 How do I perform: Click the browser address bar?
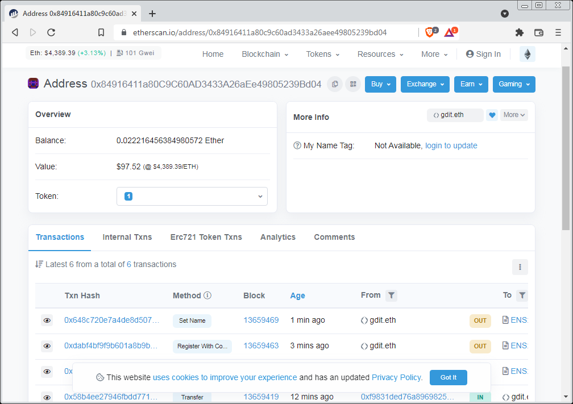(260, 32)
